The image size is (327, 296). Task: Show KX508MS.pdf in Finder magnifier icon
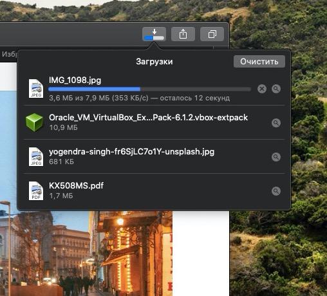[x=276, y=191]
